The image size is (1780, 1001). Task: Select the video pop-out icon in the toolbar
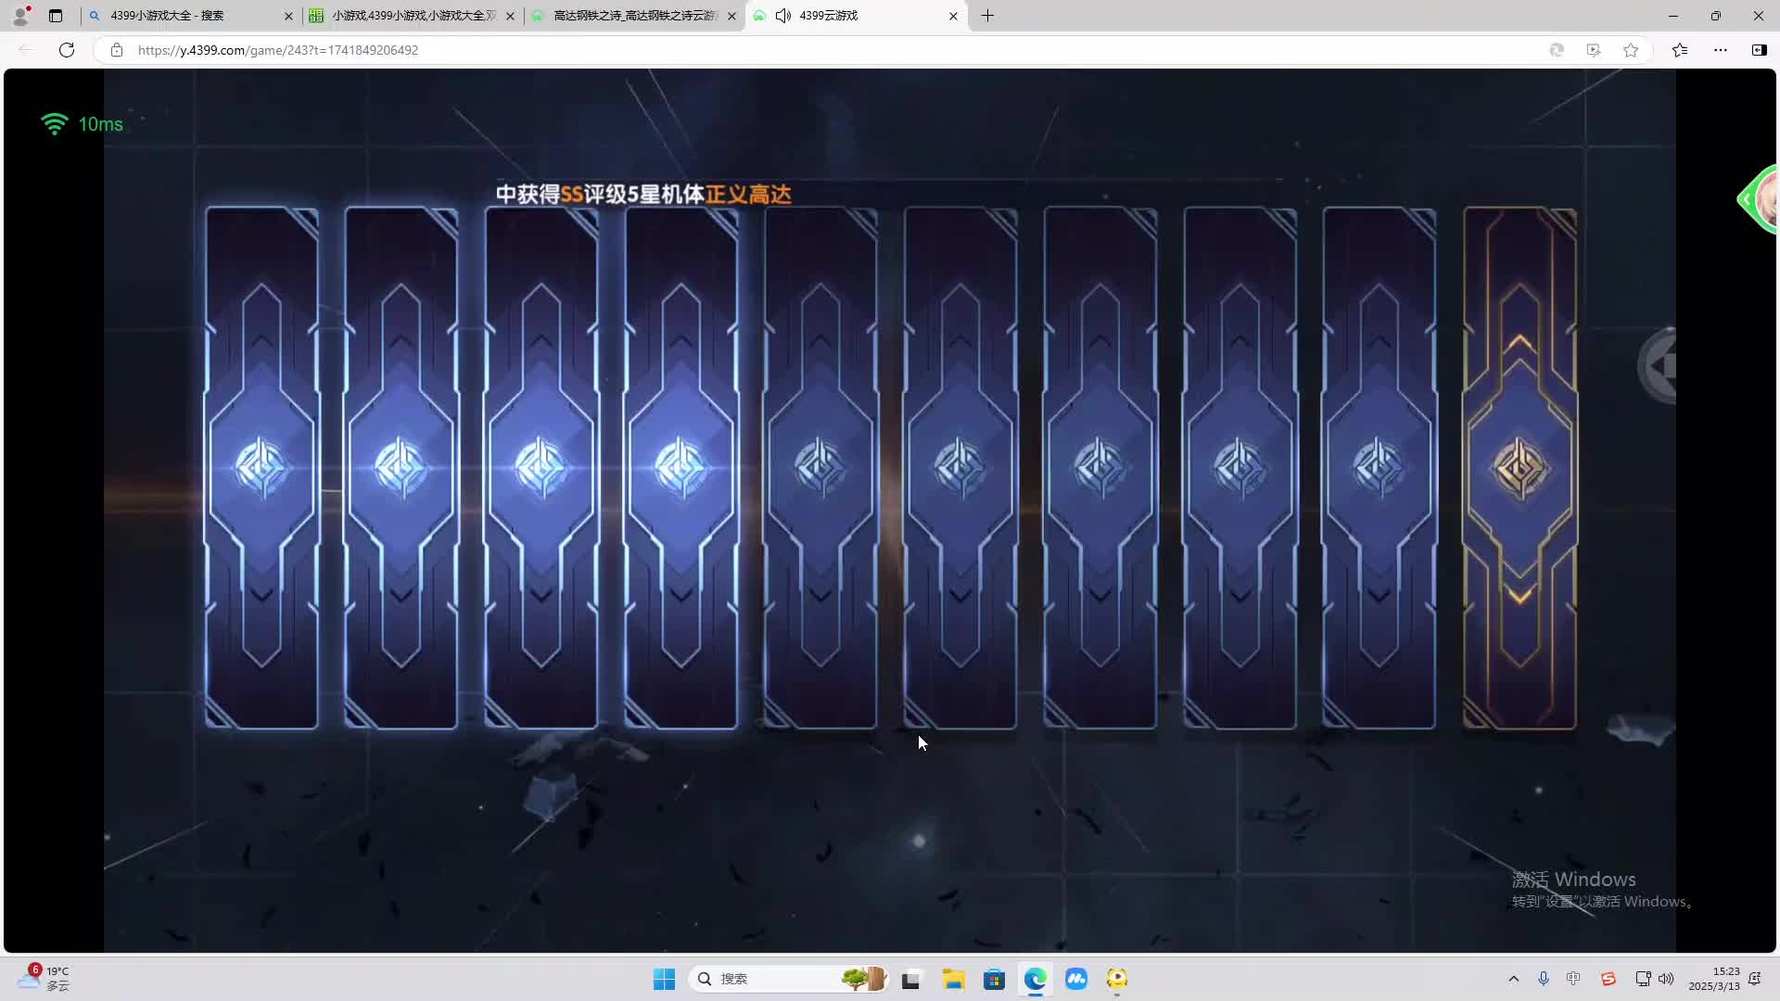click(1594, 50)
